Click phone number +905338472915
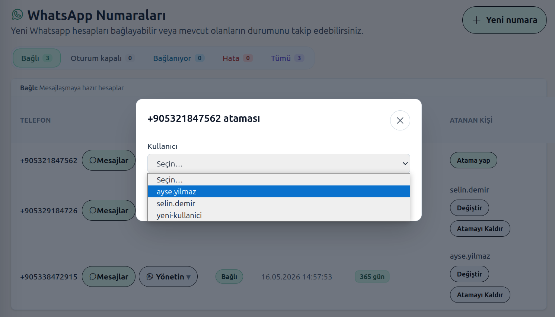 (x=49, y=277)
